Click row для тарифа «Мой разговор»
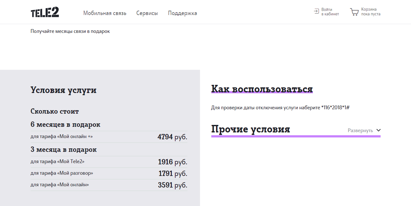Viewport: 411px width, 206px height. coord(109,173)
